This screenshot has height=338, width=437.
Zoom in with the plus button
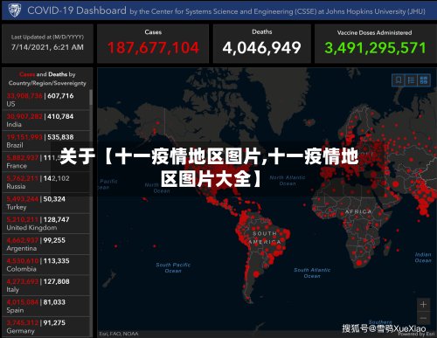(x=424, y=305)
